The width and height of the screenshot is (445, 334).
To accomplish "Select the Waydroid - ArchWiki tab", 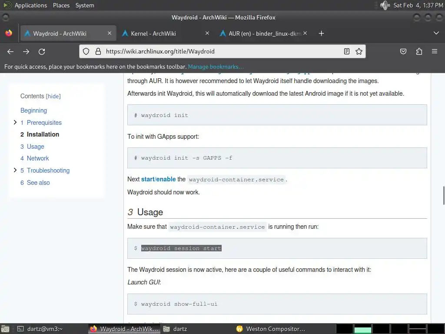I will click(68, 33).
